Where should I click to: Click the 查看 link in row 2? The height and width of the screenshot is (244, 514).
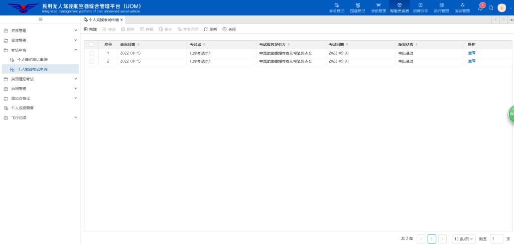pyautogui.click(x=471, y=61)
